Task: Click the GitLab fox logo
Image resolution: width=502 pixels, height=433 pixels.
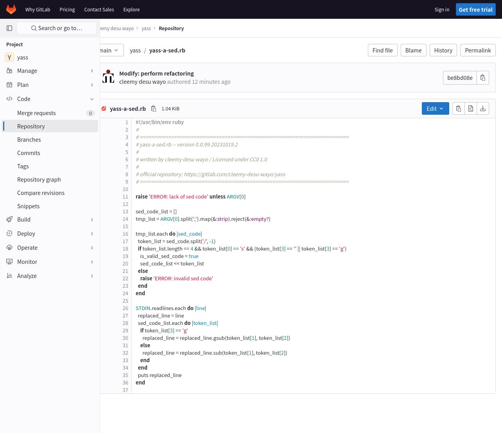Action: click(11, 9)
